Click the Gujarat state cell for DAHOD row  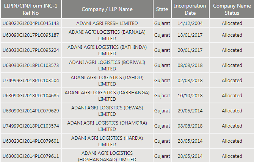[162, 81]
